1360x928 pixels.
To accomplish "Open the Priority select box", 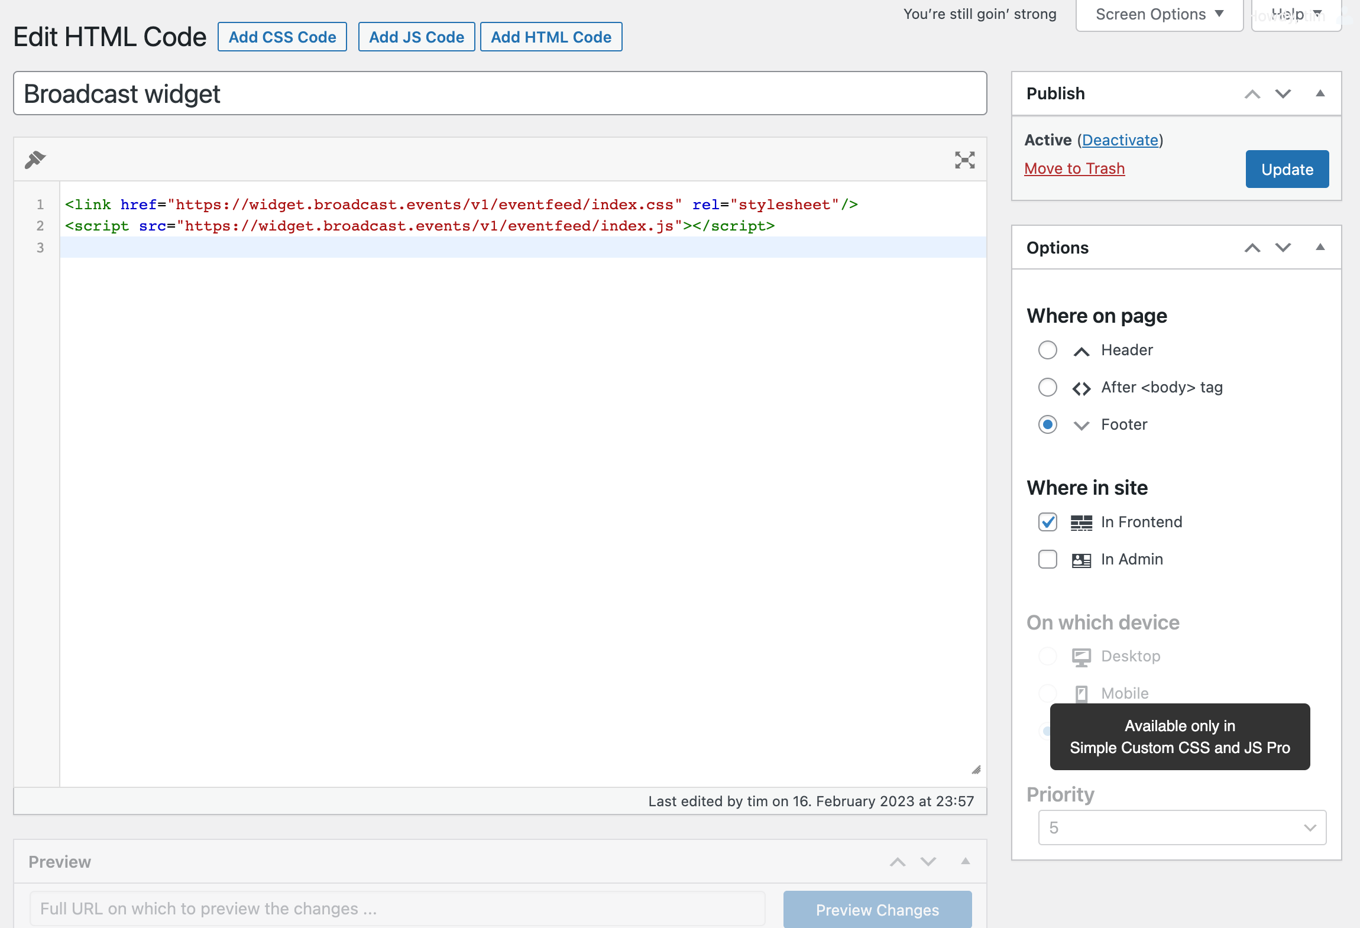I will pyautogui.click(x=1181, y=827).
